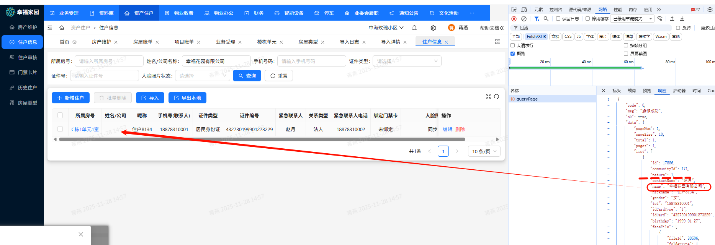Check the C栋1单元1室 row checkbox
Image resolution: width=715 pixels, height=245 pixels.
(x=60, y=129)
